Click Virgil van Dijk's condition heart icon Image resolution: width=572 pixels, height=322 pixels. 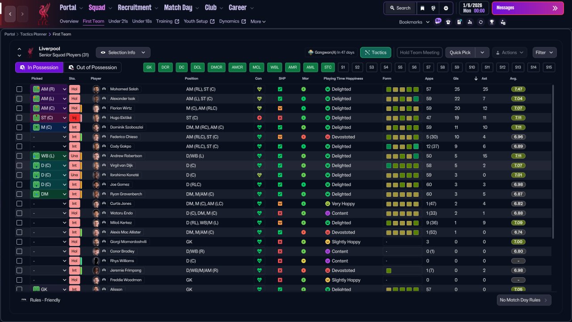[x=259, y=165]
